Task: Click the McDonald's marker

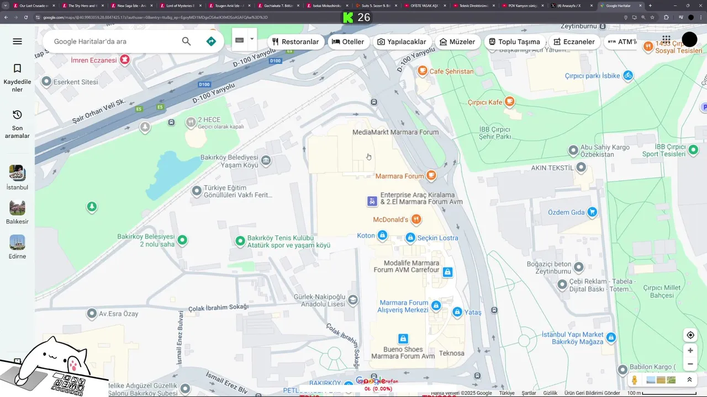Action: (416, 219)
